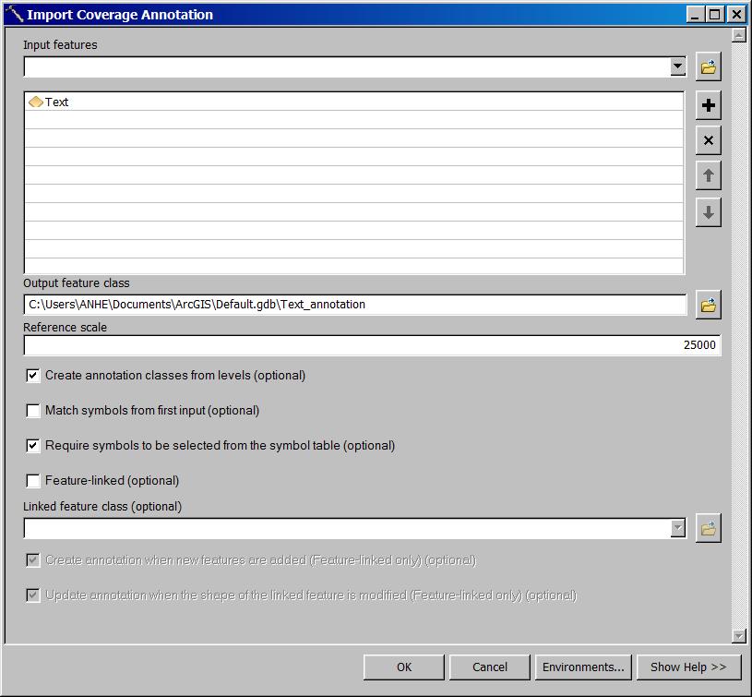Click the tool icon in title bar
Viewport: 752px width, 697px height.
tap(16, 15)
